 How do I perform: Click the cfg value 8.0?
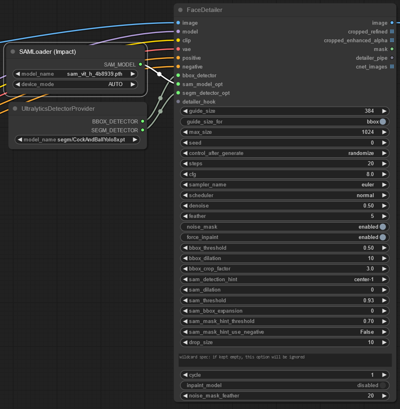coord(370,174)
